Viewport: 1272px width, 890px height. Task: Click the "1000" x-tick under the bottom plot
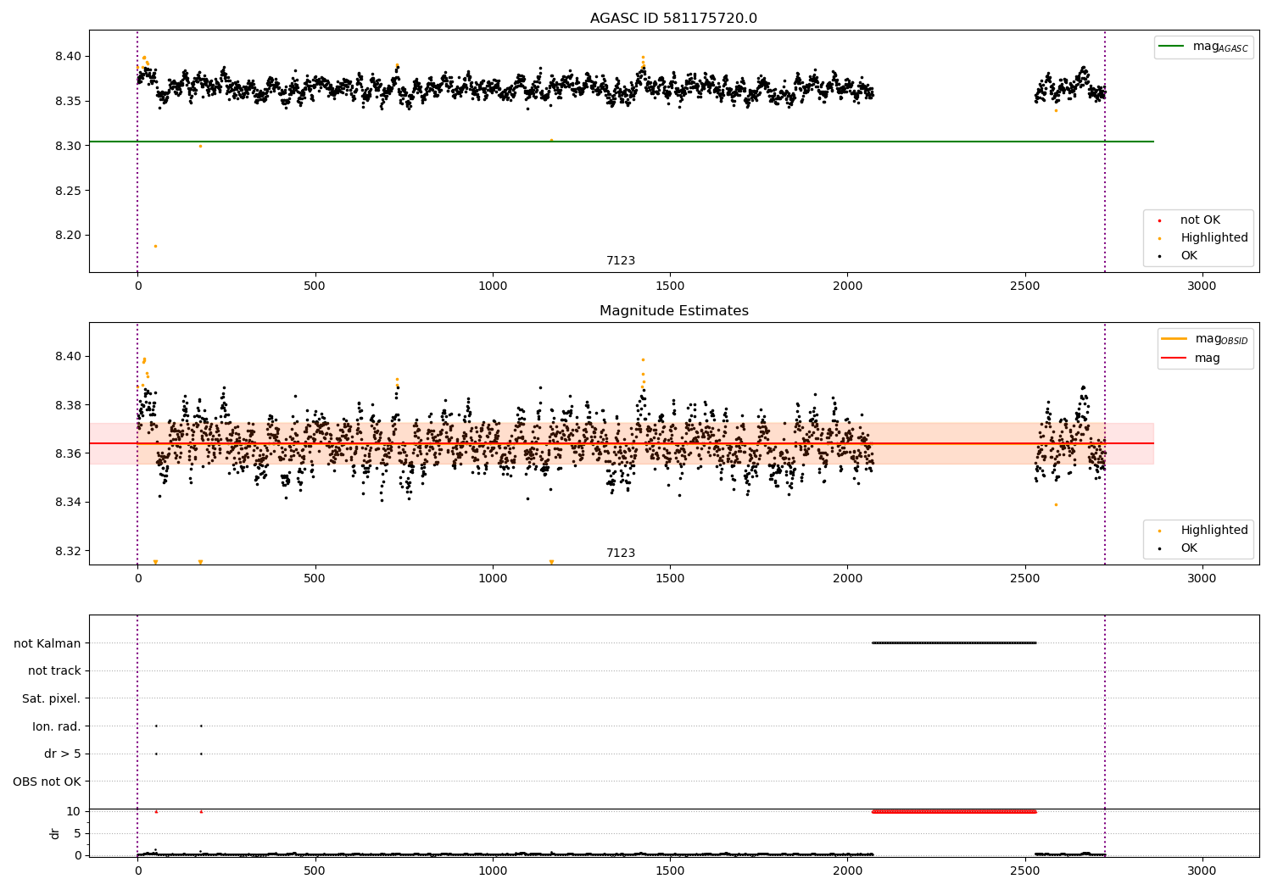pyautogui.click(x=493, y=871)
